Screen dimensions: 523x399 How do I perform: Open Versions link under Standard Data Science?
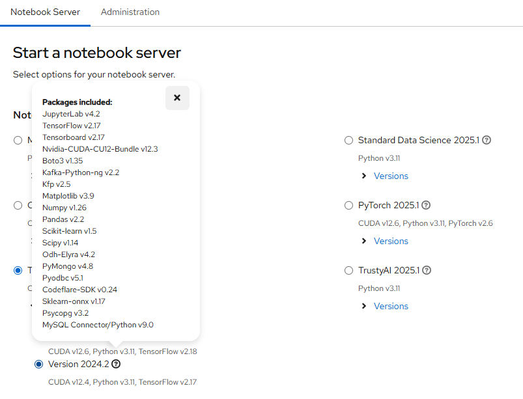click(391, 176)
